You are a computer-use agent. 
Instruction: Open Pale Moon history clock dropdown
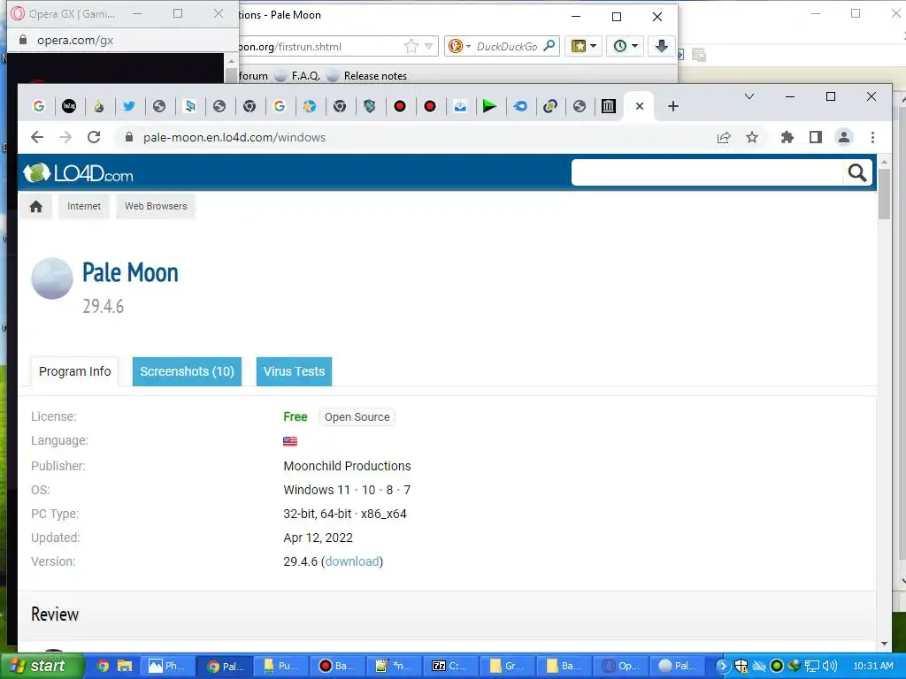pyautogui.click(x=626, y=46)
